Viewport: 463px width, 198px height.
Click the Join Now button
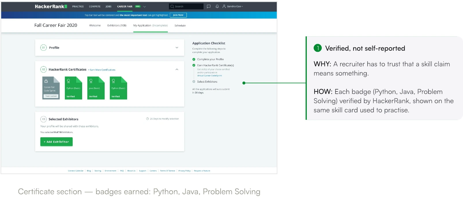(178, 15)
